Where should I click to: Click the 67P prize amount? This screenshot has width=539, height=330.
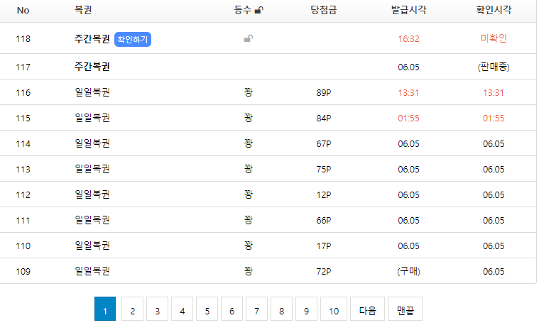tap(323, 144)
